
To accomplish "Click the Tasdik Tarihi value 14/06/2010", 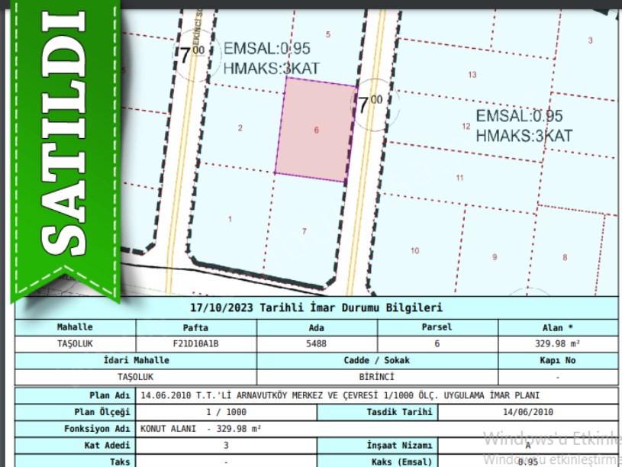I will 527,412.
